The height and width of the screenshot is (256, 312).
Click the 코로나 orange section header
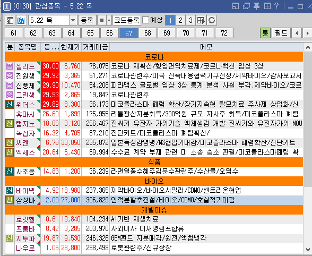(154, 57)
